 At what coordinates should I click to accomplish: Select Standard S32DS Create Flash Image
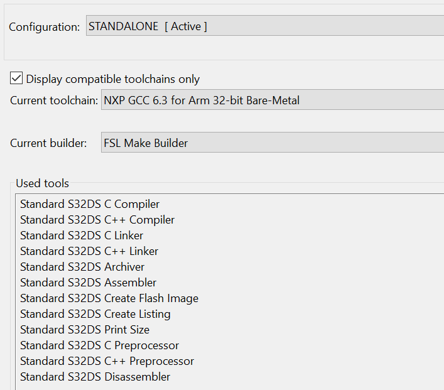coord(109,298)
